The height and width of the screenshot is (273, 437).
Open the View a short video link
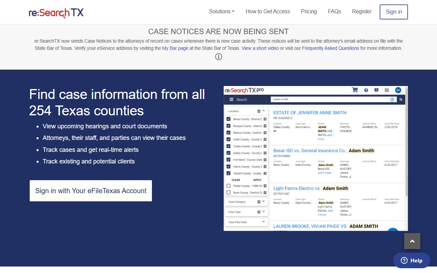click(x=260, y=48)
